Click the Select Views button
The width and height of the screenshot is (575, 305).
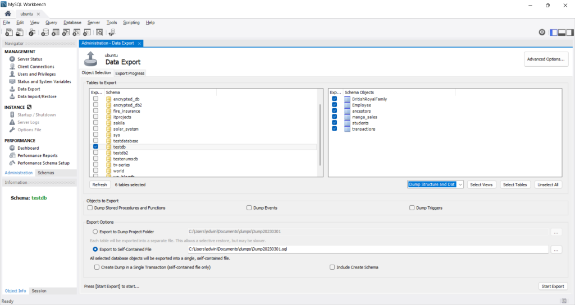click(481, 184)
